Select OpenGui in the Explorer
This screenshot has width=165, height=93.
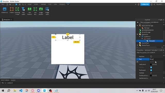147,28
